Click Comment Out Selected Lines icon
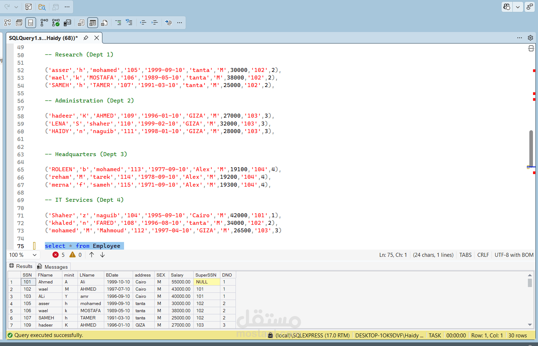 [x=118, y=23]
